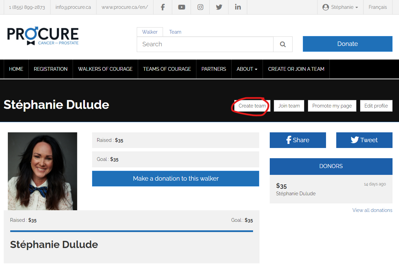Viewport: 399px width, 264px height.
Task: Click the Create team button
Action: [x=252, y=106]
